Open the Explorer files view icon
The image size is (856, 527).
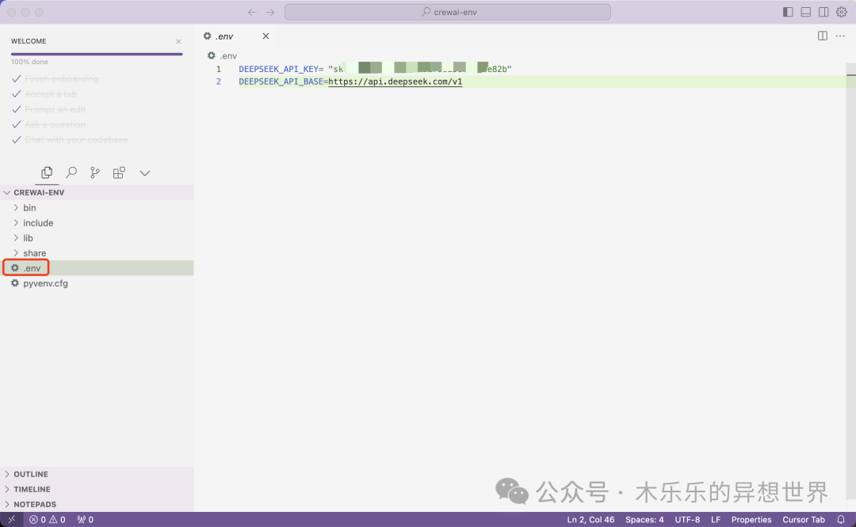click(47, 173)
